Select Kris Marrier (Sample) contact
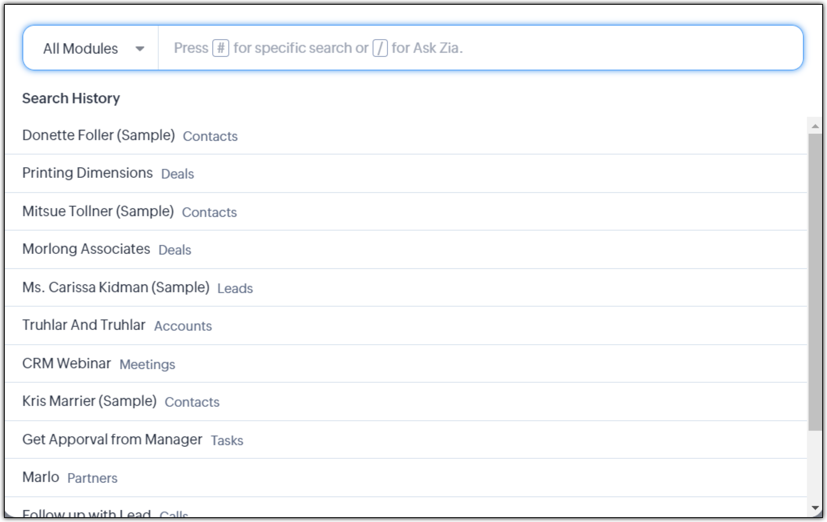 89,401
